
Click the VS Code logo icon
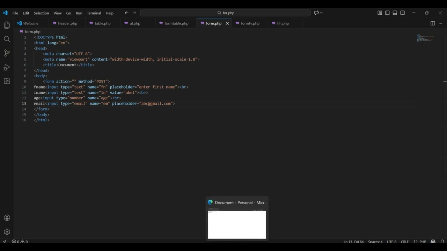click(5, 13)
